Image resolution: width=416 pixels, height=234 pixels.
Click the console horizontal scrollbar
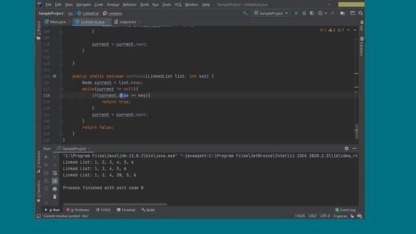pyautogui.click(x=115, y=204)
